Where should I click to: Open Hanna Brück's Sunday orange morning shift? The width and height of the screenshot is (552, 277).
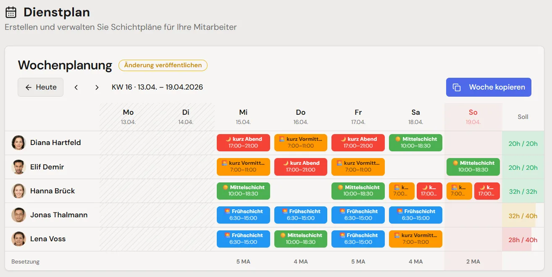click(x=459, y=191)
